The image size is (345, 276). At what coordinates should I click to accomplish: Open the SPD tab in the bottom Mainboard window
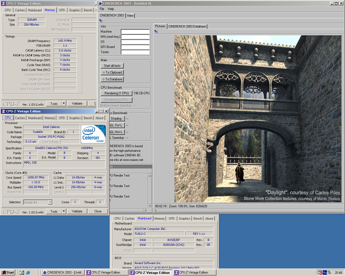(x=172, y=219)
